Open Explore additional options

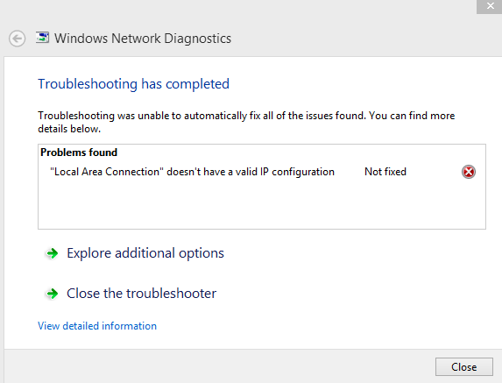(x=145, y=253)
